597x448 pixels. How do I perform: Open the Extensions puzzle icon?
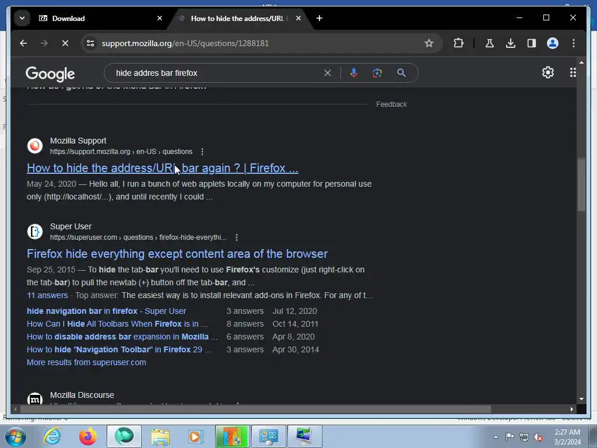pyautogui.click(x=458, y=43)
